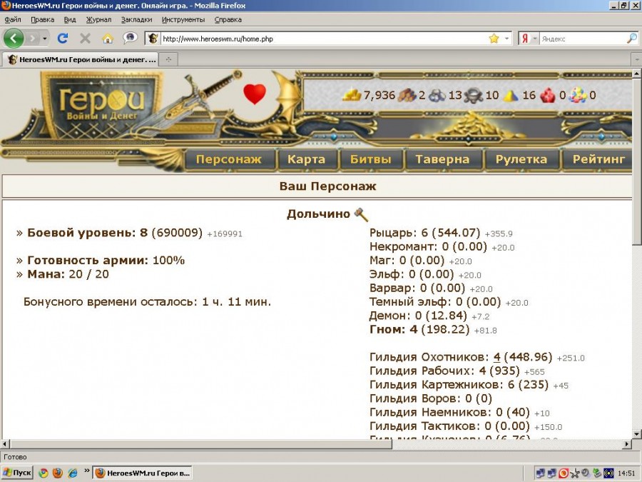Click the Гном: 4 (198.22) line
The image size is (642, 482).
(419, 329)
